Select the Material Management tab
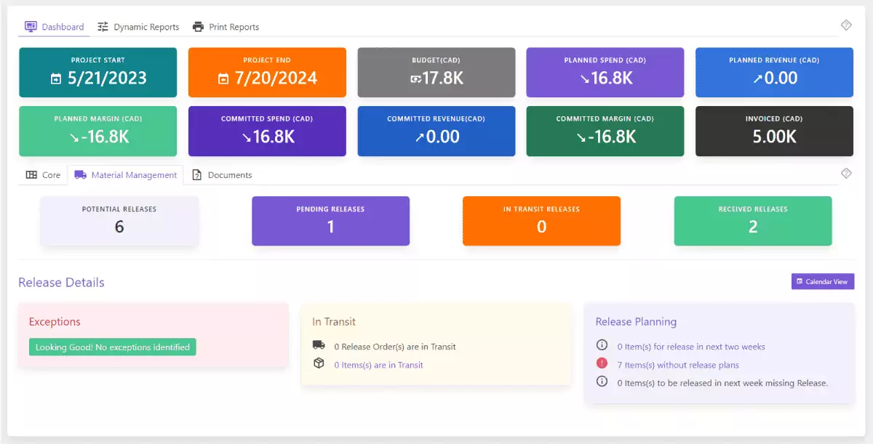 click(125, 175)
